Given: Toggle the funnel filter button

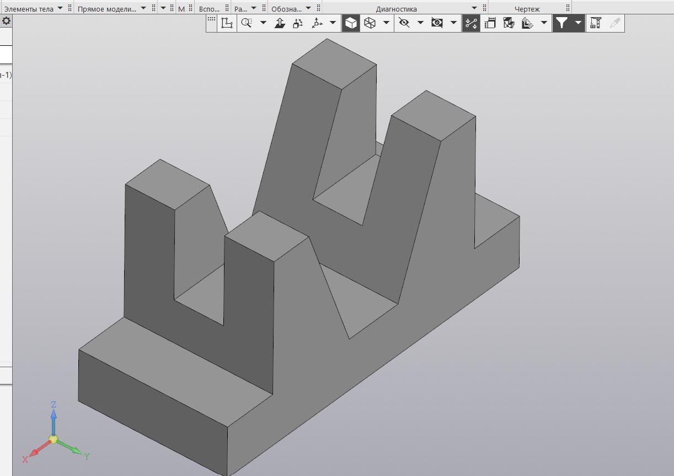Looking at the screenshot, I should [x=561, y=23].
